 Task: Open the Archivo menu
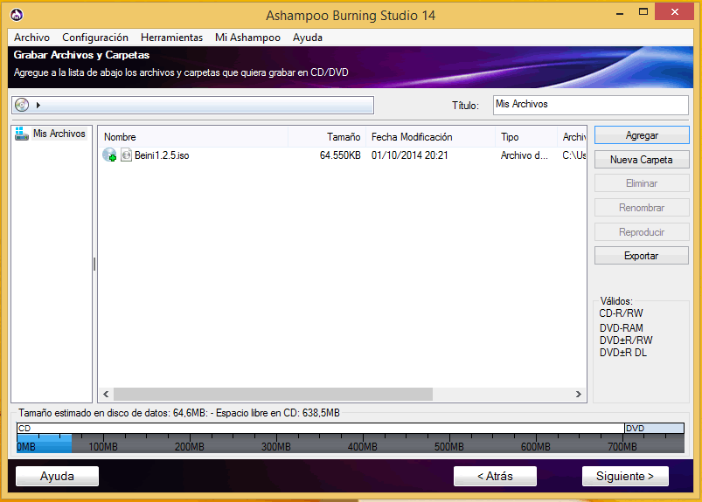click(x=31, y=38)
